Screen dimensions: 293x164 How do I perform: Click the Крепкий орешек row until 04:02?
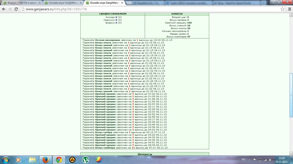click(x=124, y=130)
